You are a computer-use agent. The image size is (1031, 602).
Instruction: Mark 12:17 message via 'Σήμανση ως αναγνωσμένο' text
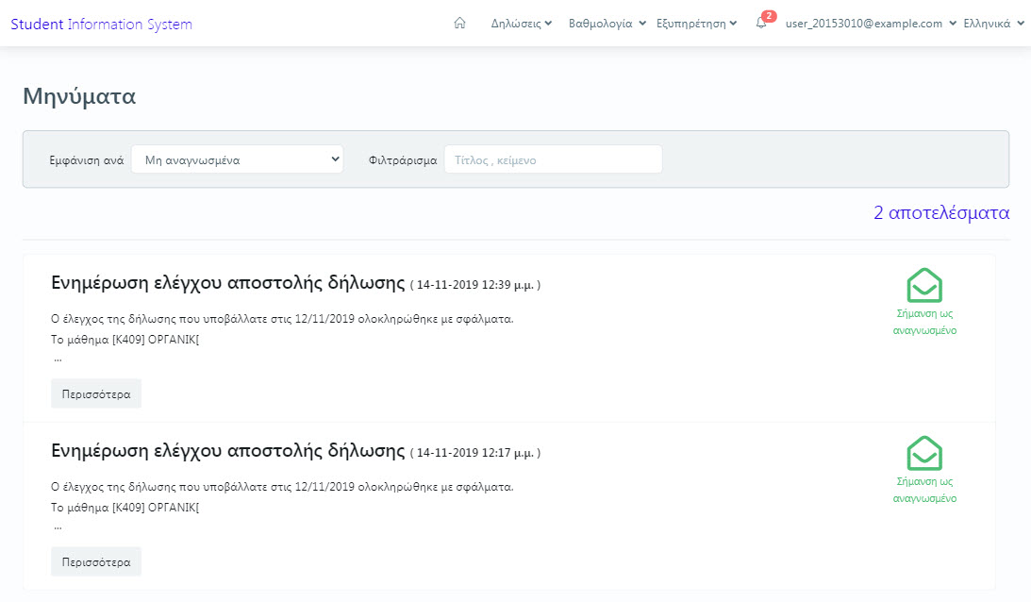(924, 490)
